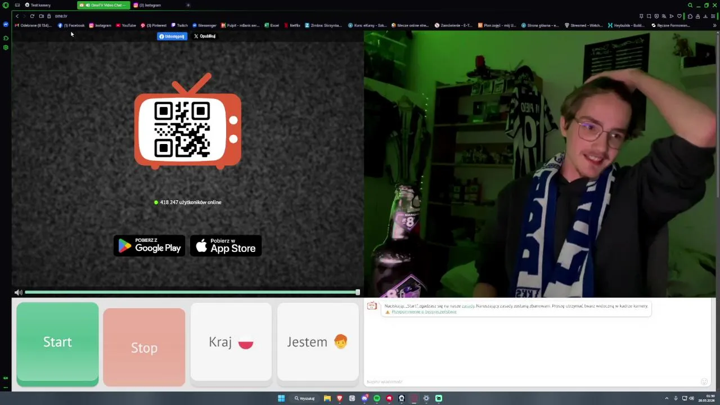720x405 pixels.
Task: Open the Facebook bookmark
Action: click(x=71, y=25)
